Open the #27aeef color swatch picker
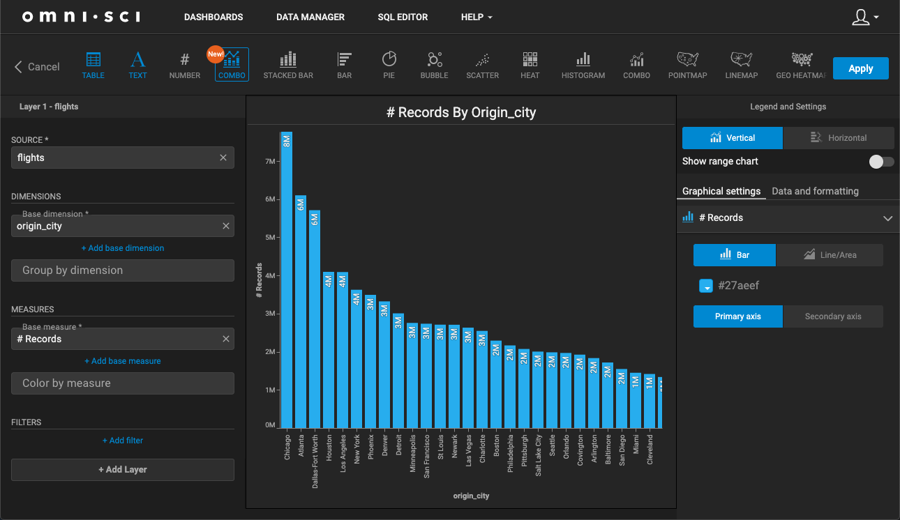Viewport: 900px width, 520px height. pos(705,286)
